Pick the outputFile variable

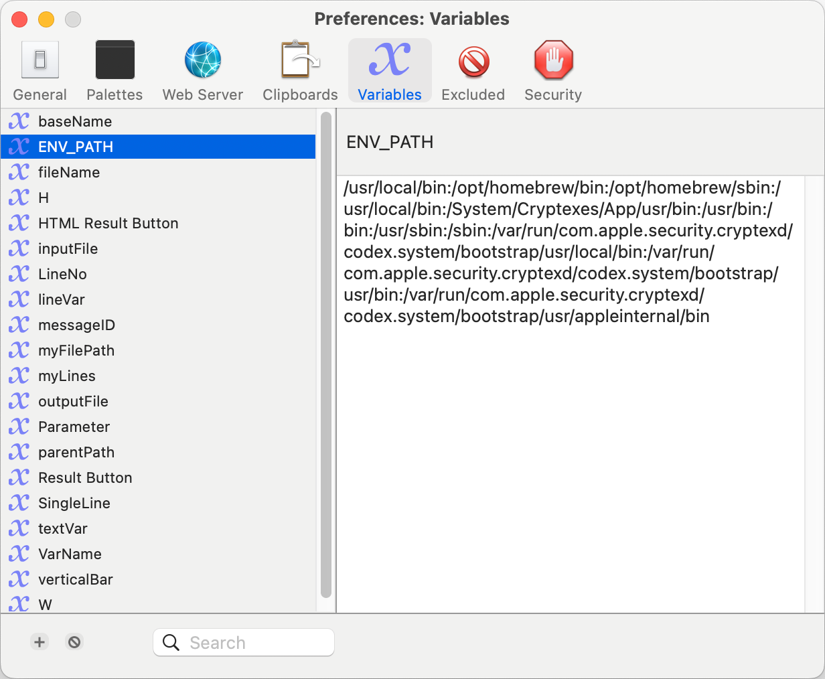tap(73, 401)
